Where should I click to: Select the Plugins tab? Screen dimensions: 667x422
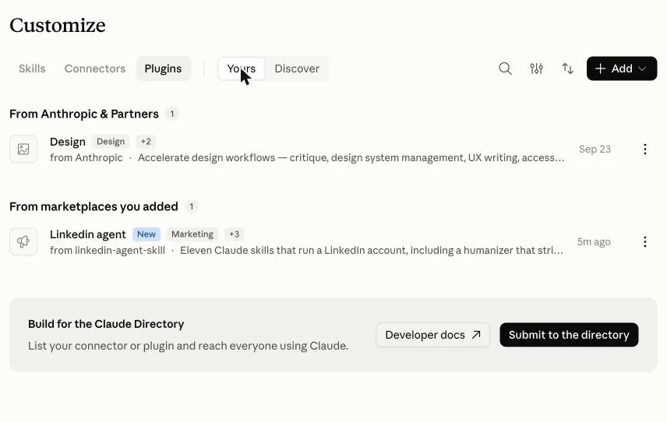pos(163,69)
